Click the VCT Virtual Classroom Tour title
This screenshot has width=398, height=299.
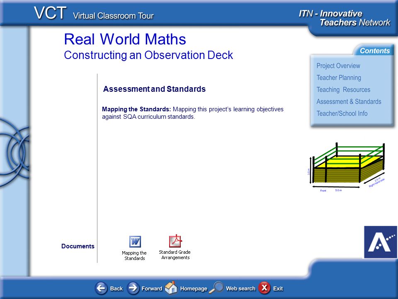coord(94,13)
